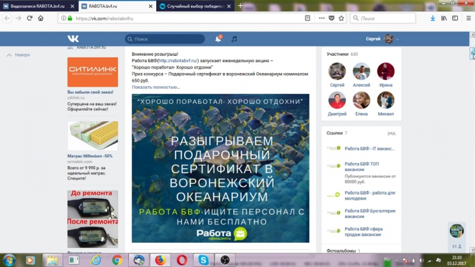Open Firefox library icon
475x267 pixels.
pos(444,18)
